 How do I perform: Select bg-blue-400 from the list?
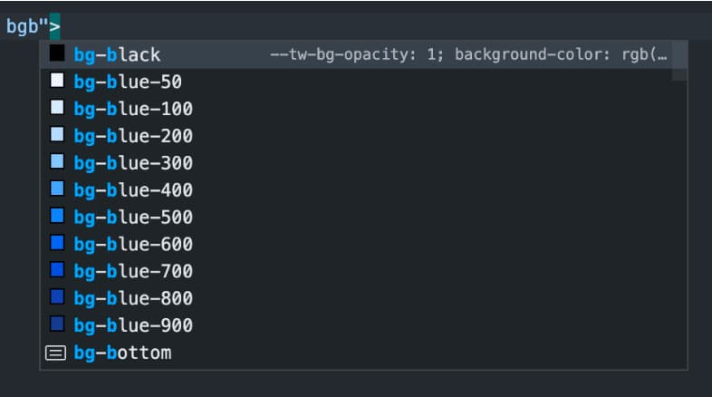[132, 191]
